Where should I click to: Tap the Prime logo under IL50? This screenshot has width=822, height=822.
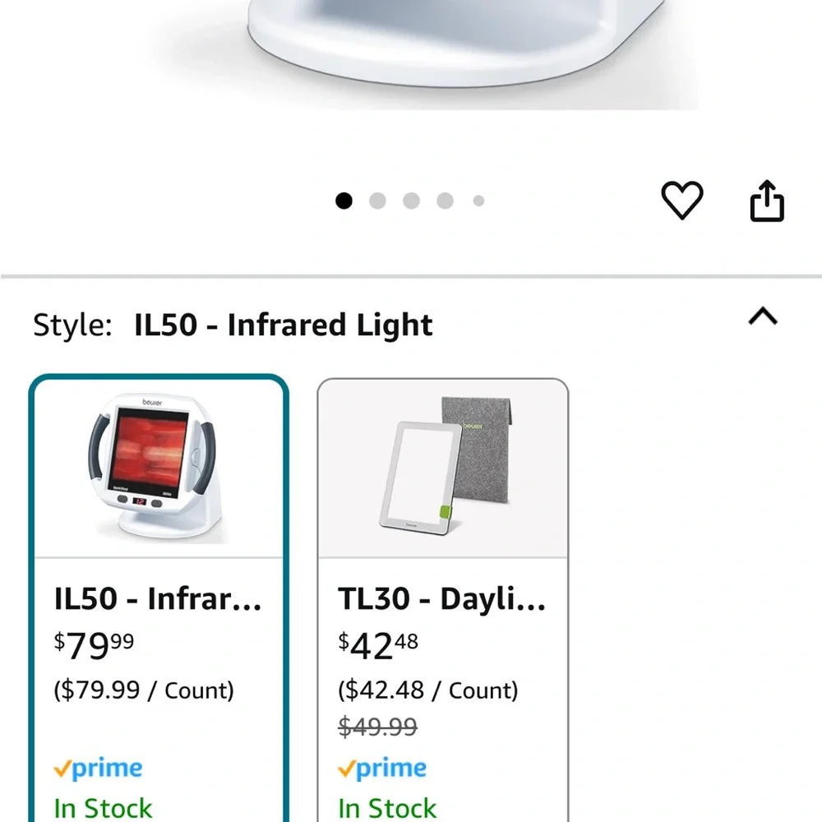(98, 769)
